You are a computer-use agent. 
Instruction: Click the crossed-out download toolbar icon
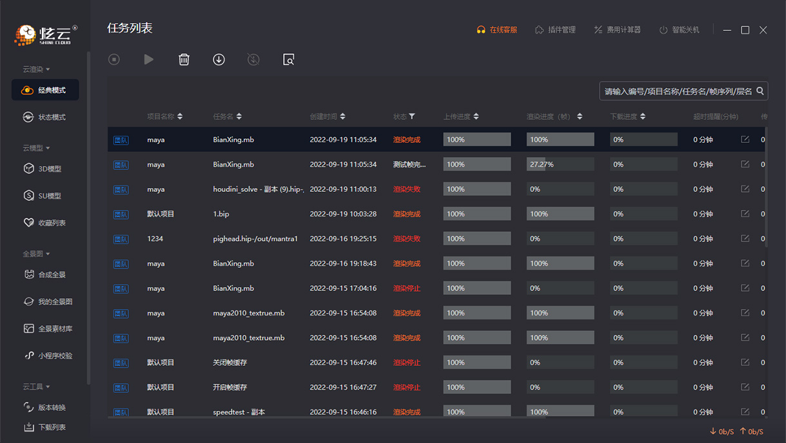253,60
